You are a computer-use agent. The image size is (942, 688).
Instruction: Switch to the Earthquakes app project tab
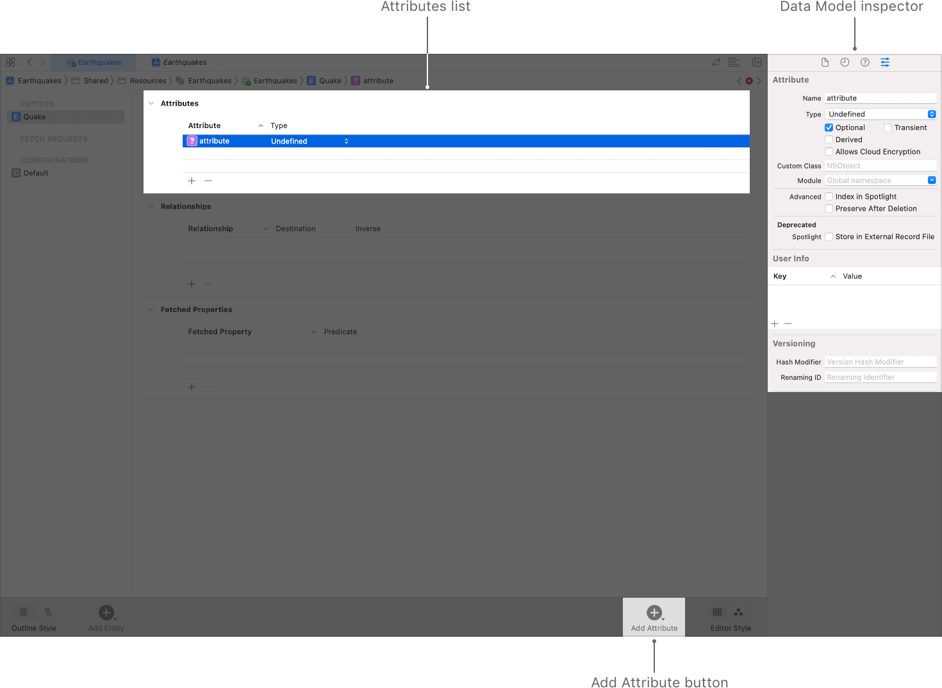[x=179, y=62]
